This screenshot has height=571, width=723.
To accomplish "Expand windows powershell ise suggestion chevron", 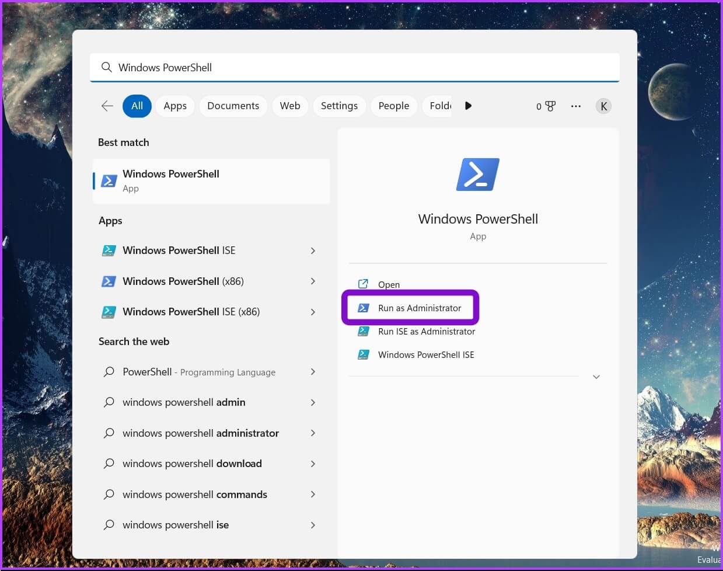I will (x=313, y=525).
